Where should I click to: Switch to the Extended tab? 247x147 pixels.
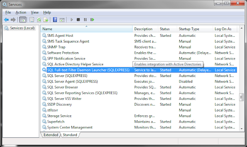pyautogui.click(x=51, y=135)
